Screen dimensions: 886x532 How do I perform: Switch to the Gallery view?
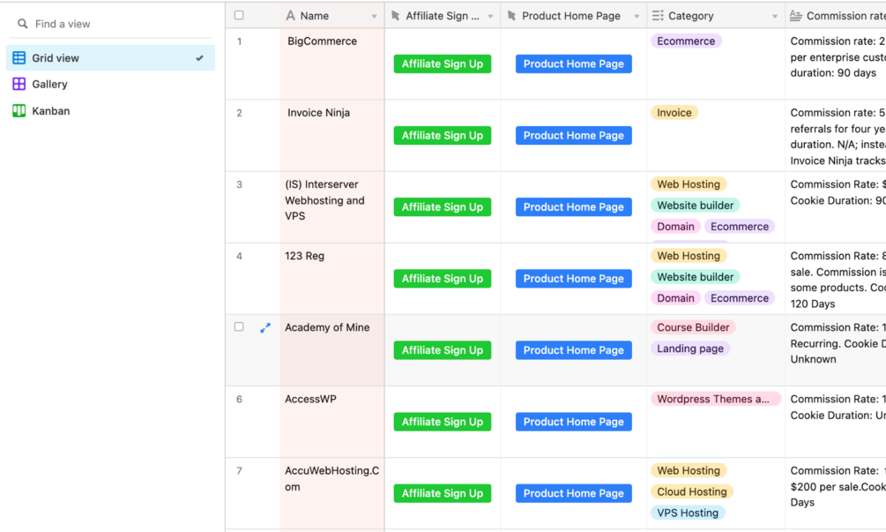[111, 84]
